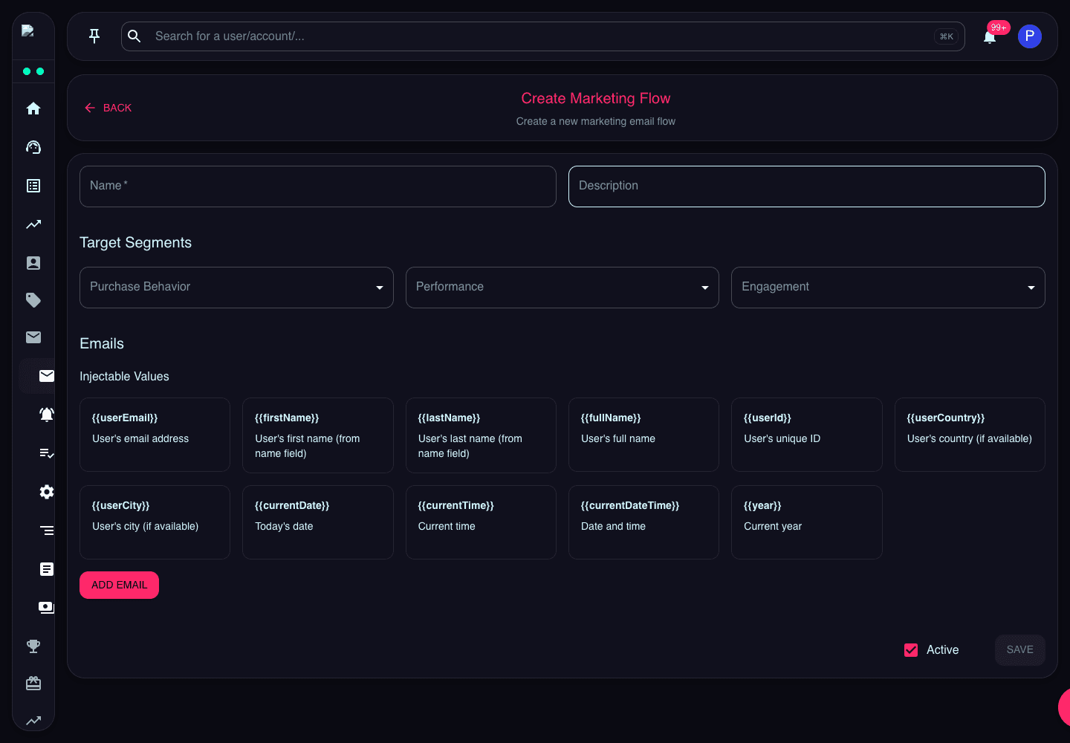Click the {{userCity}} value card
This screenshot has height=743, width=1070.
click(155, 522)
